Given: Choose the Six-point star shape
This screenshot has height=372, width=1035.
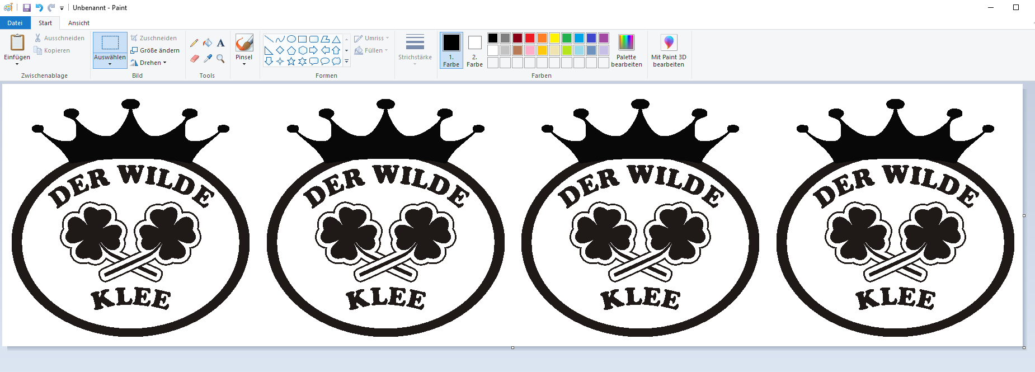Looking at the screenshot, I should [303, 62].
